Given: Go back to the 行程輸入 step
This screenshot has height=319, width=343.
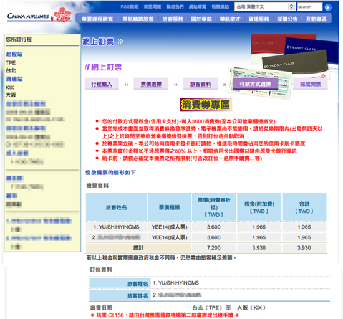Looking at the screenshot, I should [102, 84].
